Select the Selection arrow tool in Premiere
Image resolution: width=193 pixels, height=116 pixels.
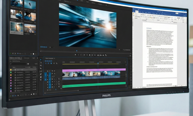click(x=41, y=60)
